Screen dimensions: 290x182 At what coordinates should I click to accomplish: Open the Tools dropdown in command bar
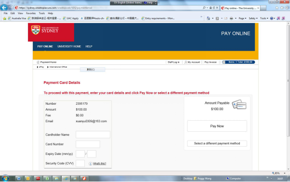click(264, 18)
